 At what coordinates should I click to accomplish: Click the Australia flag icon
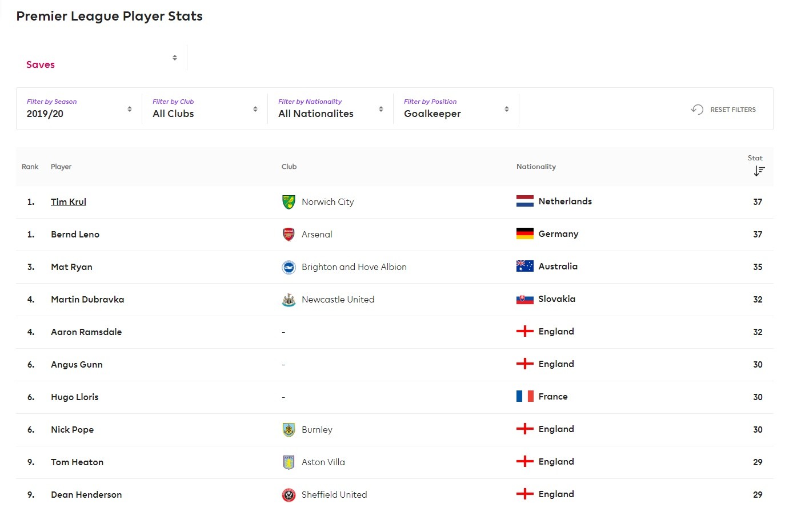click(x=524, y=267)
